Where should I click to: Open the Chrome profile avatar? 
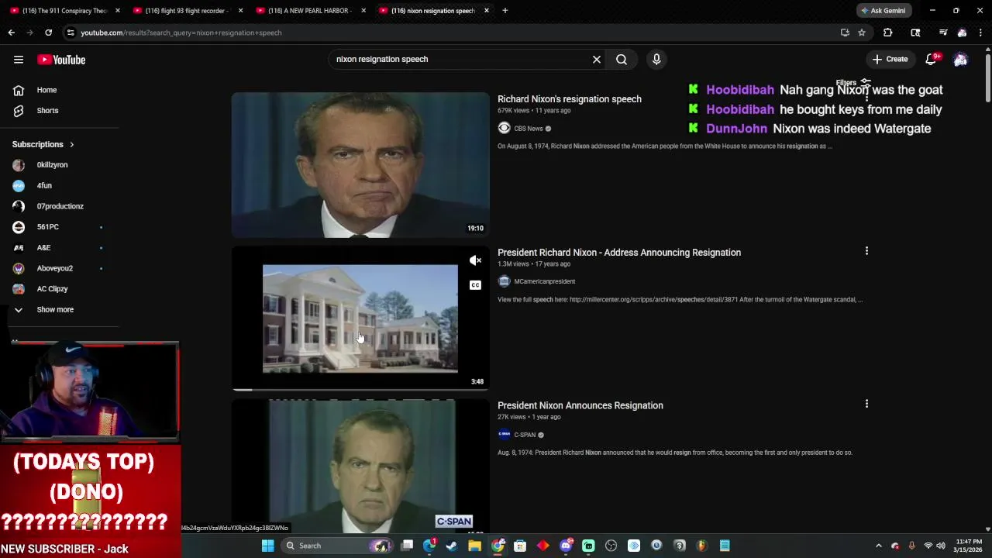(x=962, y=33)
